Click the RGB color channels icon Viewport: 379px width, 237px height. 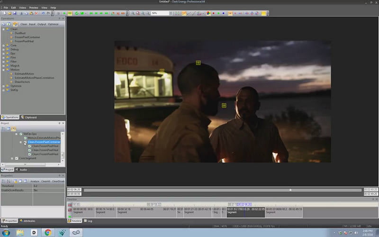tap(208, 13)
